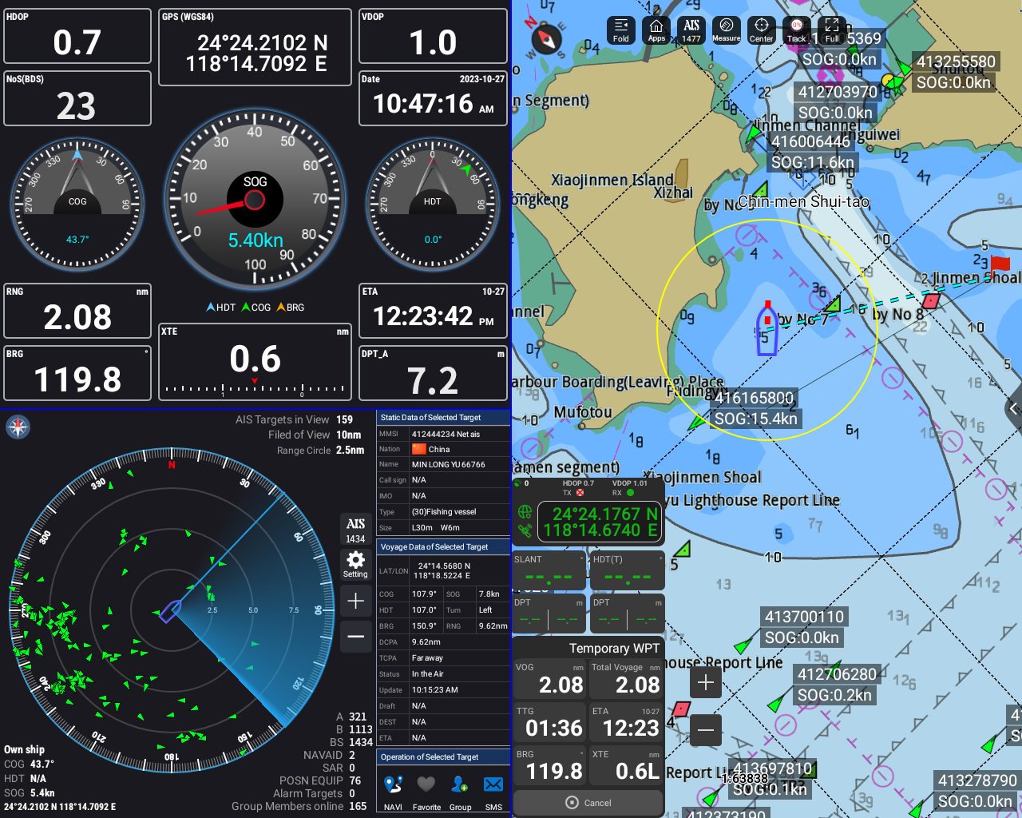The width and height of the screenshot is (1022, 818).
Task: Click the NoS(BDS) satellite count 23
Action: coord(77,98)
